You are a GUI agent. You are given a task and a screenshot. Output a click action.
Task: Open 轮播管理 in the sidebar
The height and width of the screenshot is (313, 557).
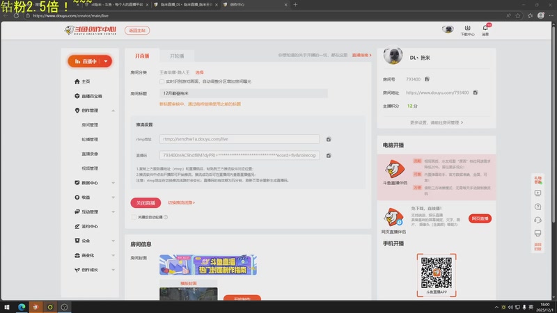pyautogui.click(x=90, y=140)
